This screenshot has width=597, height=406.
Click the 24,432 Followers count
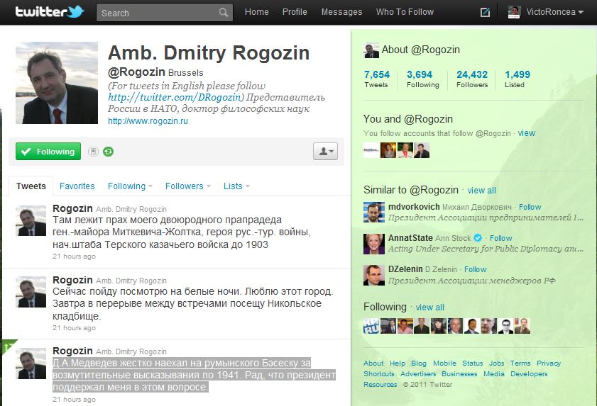click(x=472, y=79)
